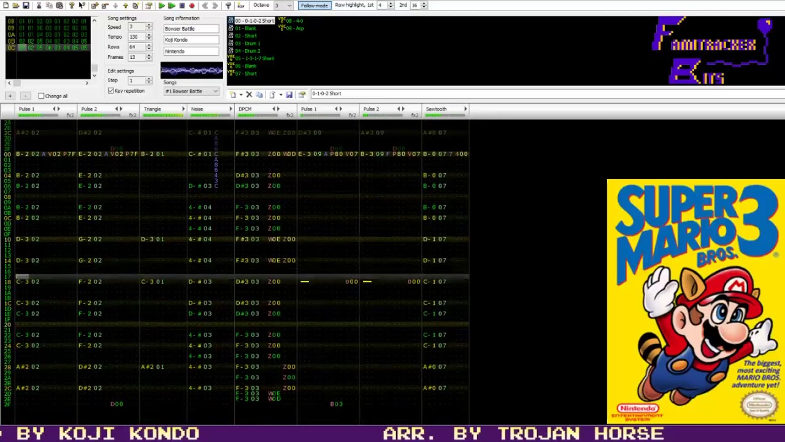Select instrument 05 - 1-3-1-7 Short

pyautogui.click(x=255, y=58)
